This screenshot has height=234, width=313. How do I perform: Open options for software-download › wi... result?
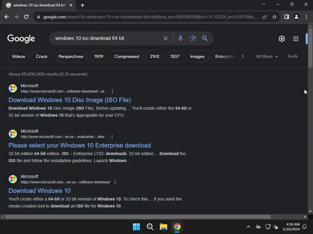coord(112,91)
